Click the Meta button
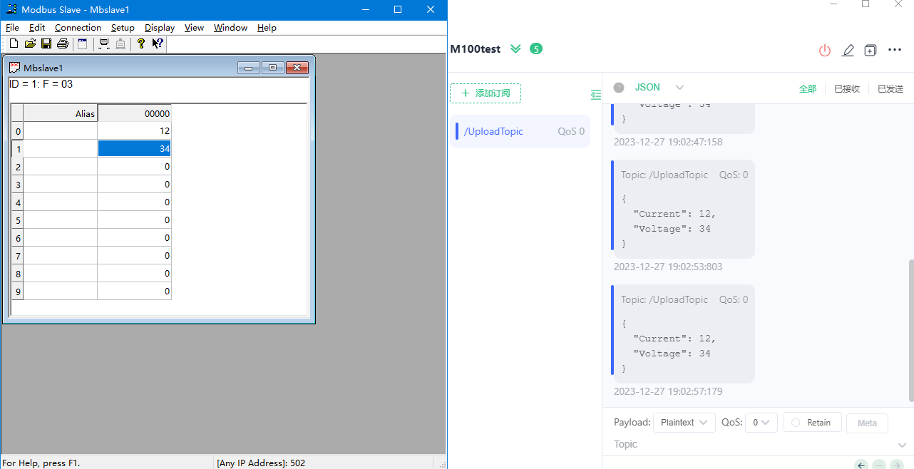The height and width of the screenshot is (469, 914). coord(867,423)
